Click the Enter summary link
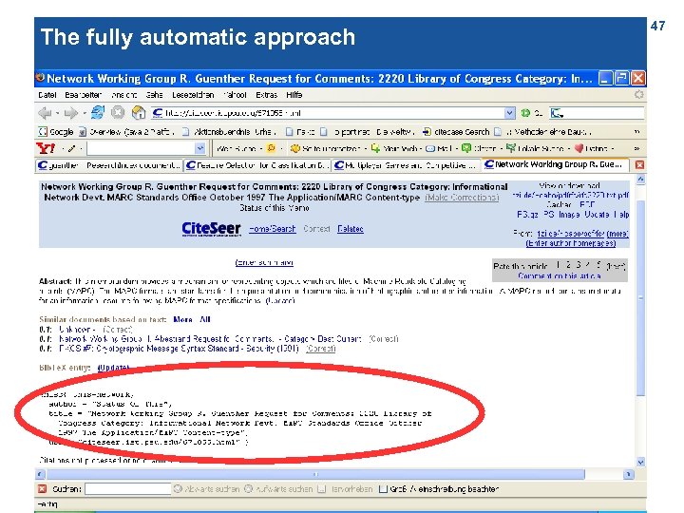This screenshot has width=684, height=513. click(264, 263)
